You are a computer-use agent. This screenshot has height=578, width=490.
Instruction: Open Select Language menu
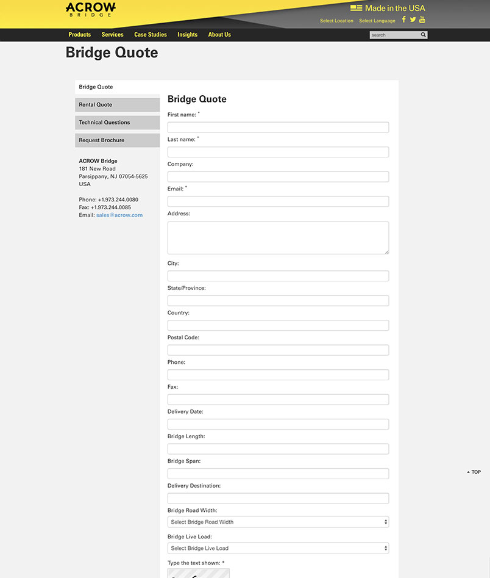pyautogui.click(x=377, y=21)
